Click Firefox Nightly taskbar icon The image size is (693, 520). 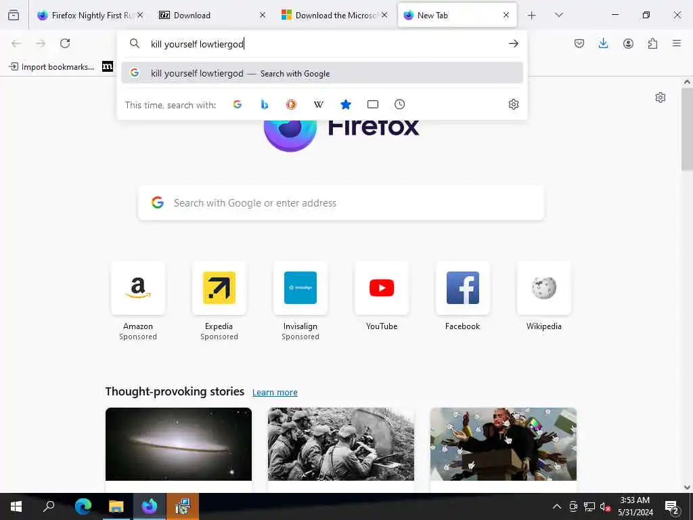(x=150, y=506)
